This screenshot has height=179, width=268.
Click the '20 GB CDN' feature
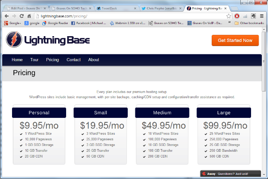33,156
